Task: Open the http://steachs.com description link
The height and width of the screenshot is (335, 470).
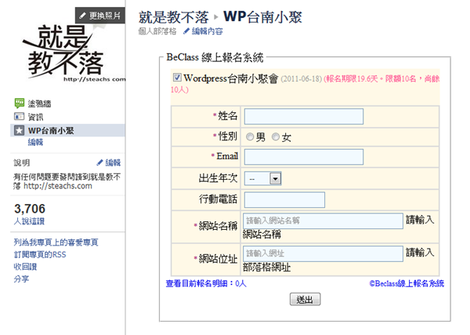Action: coord(58,186)
